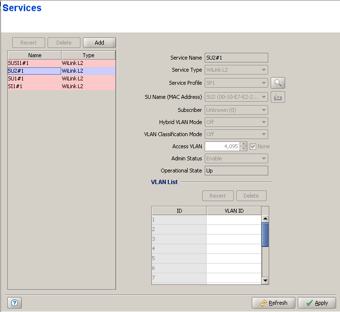This screenshot has height=312, width=340.
Task: Toggle the None checkbox for Access VLAN
Action: 253,146
